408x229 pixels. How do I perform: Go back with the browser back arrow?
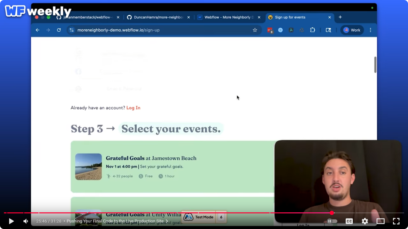click(38, 30)
